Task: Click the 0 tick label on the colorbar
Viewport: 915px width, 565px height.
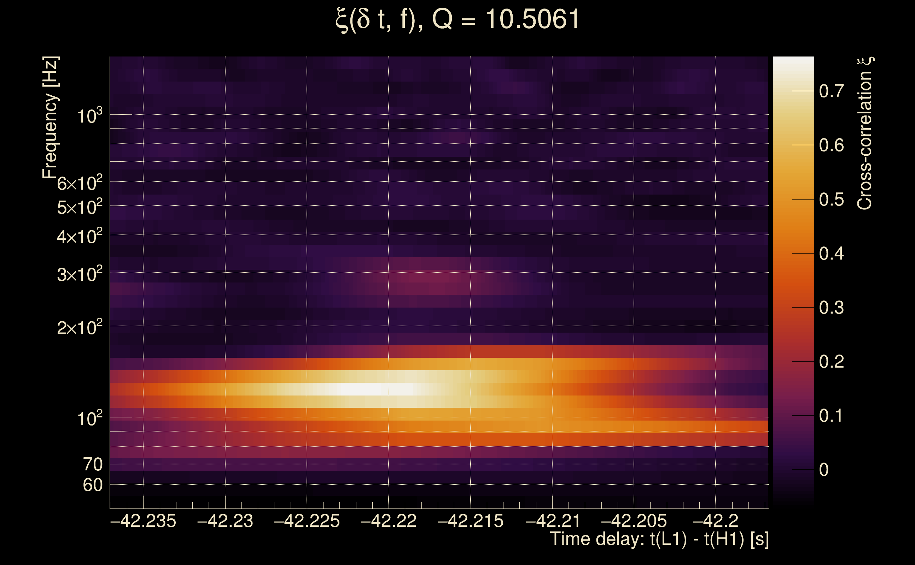Action: [824, 470]
